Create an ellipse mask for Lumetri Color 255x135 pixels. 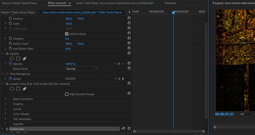(x=11, y=89)
